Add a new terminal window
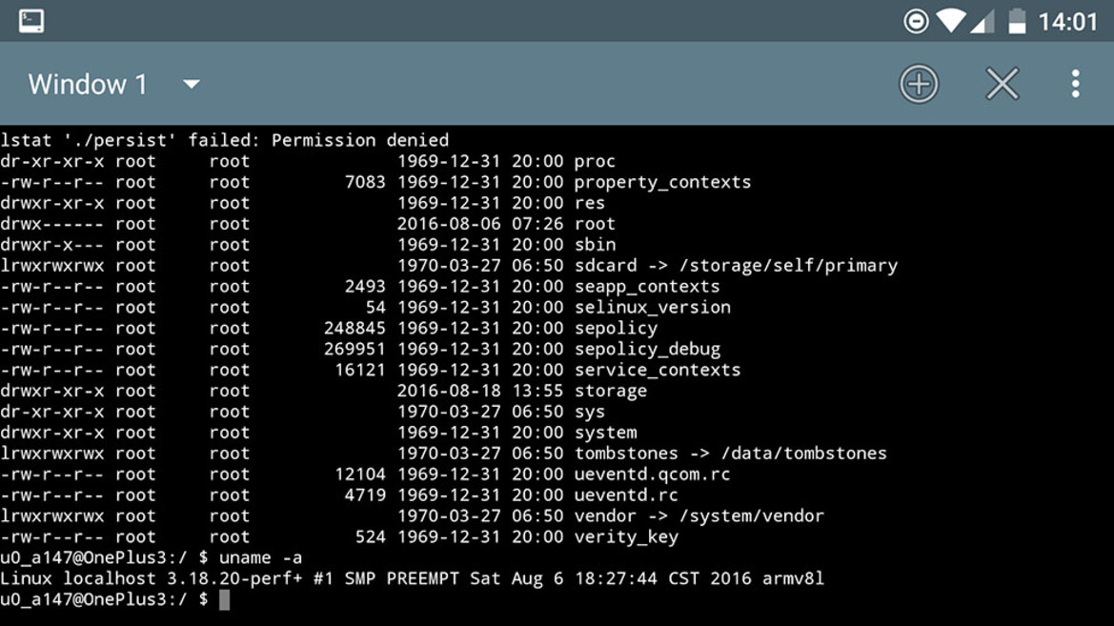 click(x=919, y=84)
